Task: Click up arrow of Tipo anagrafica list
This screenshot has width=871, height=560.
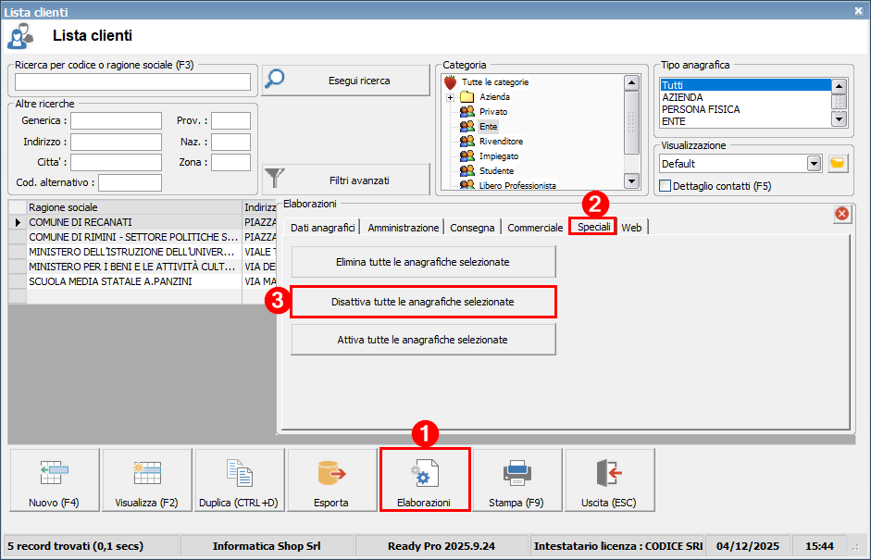Action: click(839, 86)
